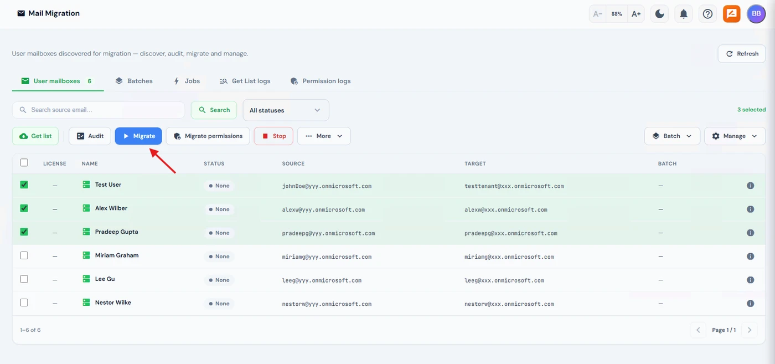Click the SOURCE column header
Image resolution: width=775 pixels, height=364 pixels.
(x=293, y=163)
